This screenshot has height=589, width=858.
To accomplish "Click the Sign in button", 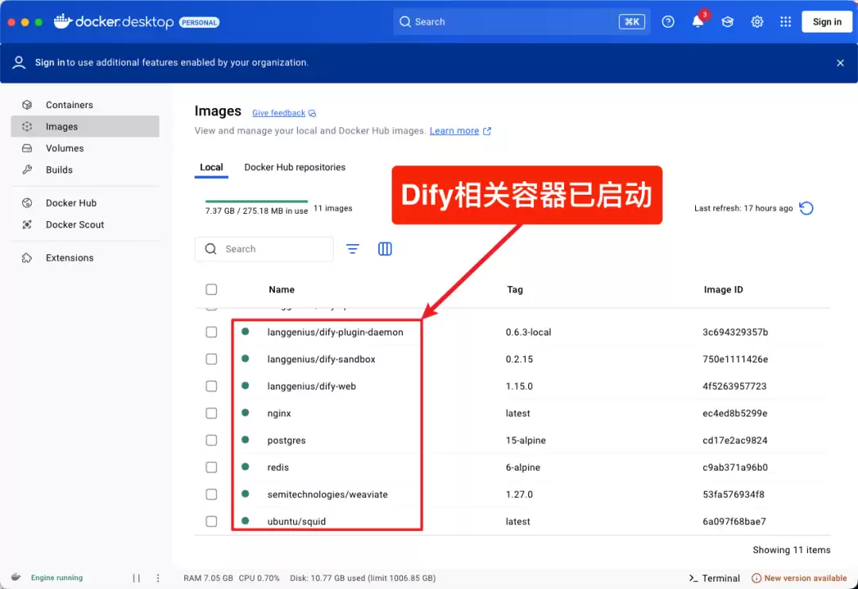I will [x=827, y=22].
